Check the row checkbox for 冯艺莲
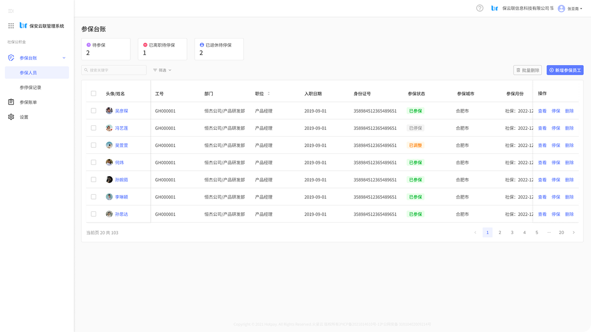This screenshot has height=332, width=591. point(94,128)
